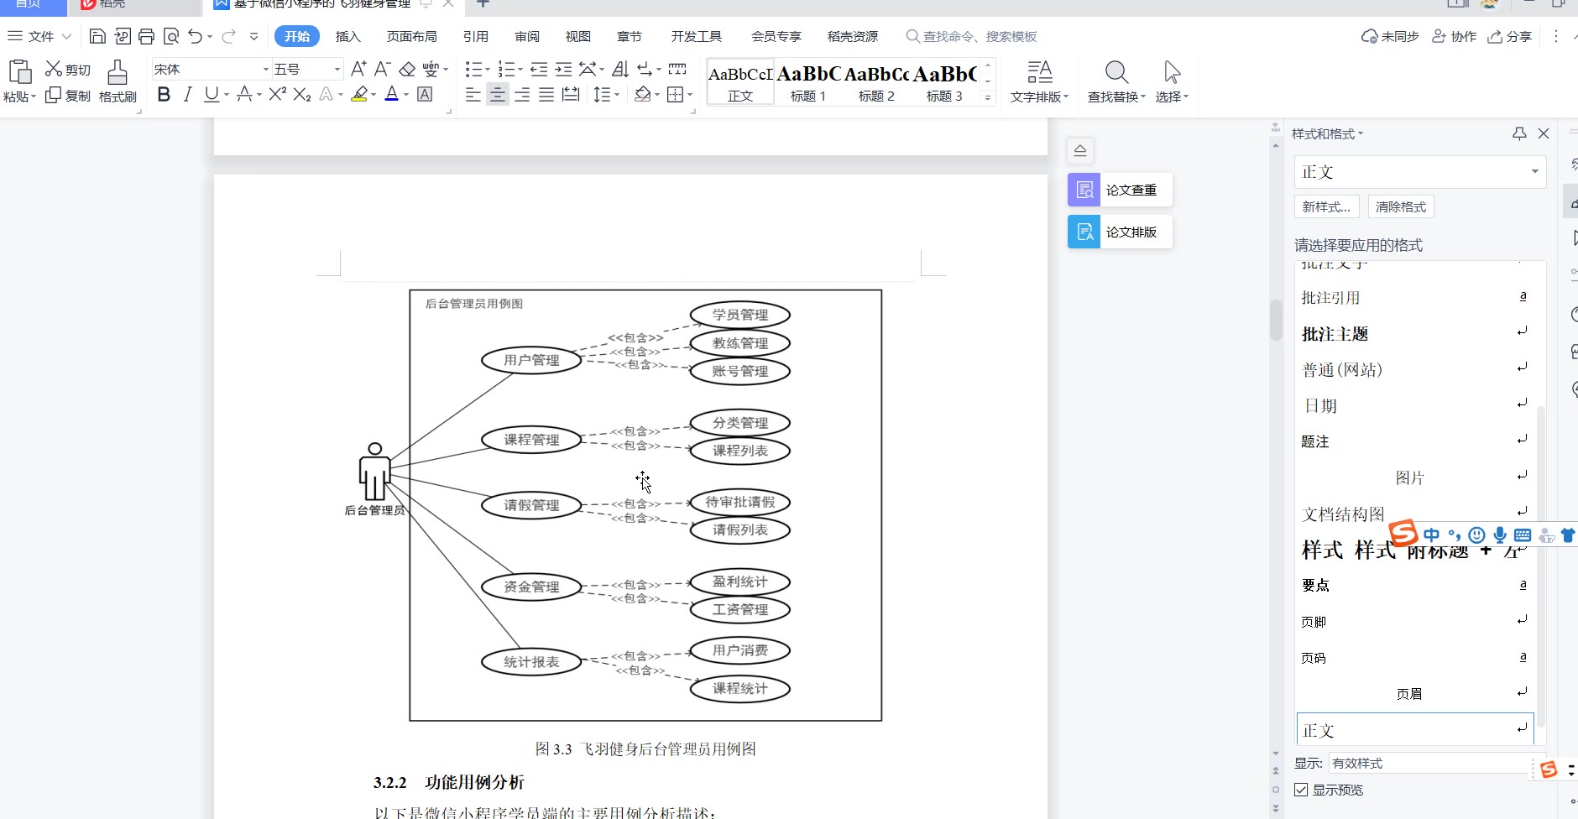1578x819 pixels.
Task: Align paragraph to the right
Action: click(522, 95)
